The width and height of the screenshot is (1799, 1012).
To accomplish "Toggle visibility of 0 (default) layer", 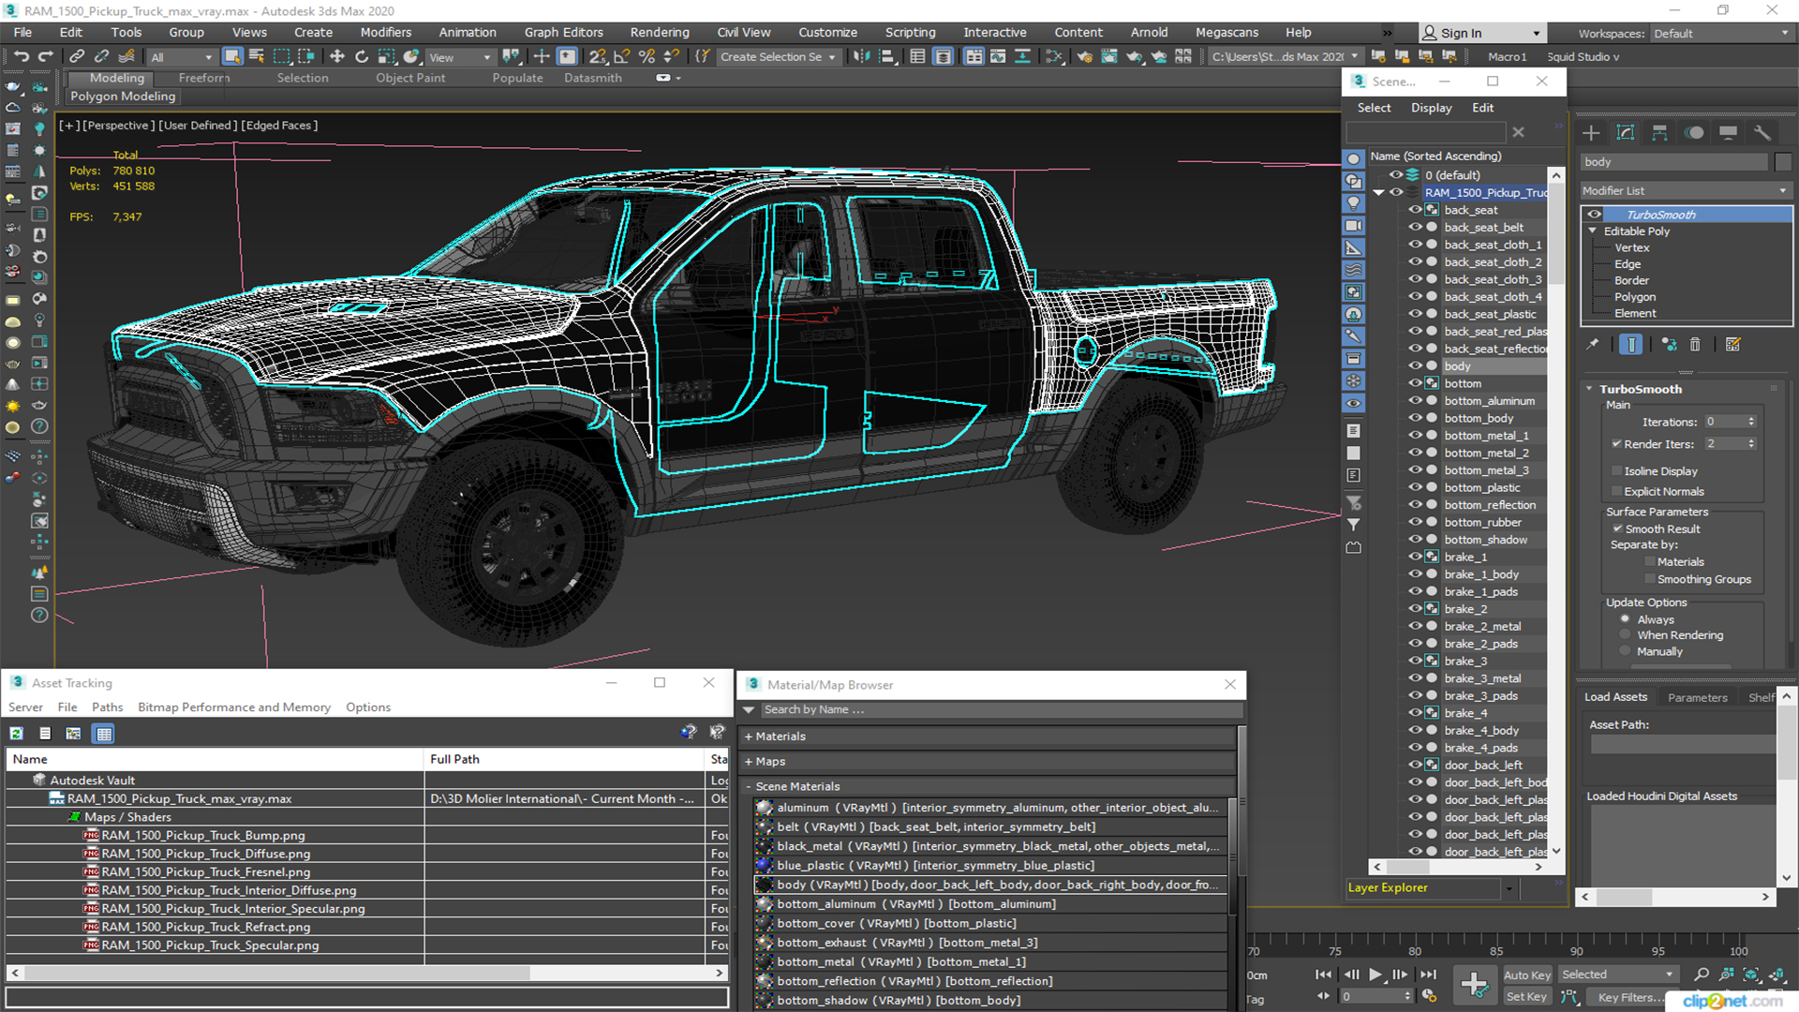I will pos(1395,175).
